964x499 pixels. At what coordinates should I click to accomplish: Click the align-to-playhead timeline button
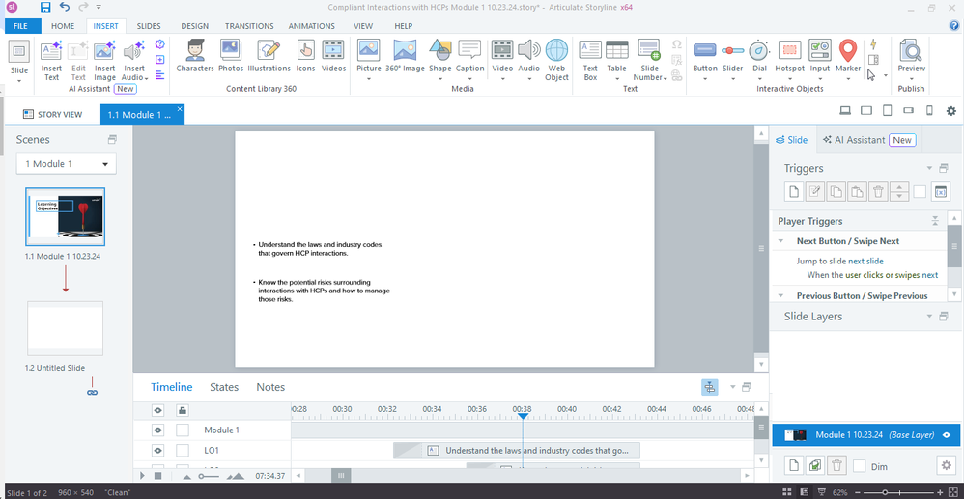tap(709, 387)
